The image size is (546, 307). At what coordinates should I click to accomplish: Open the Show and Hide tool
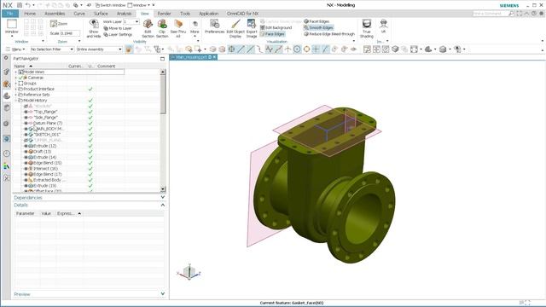click(93, 28)
